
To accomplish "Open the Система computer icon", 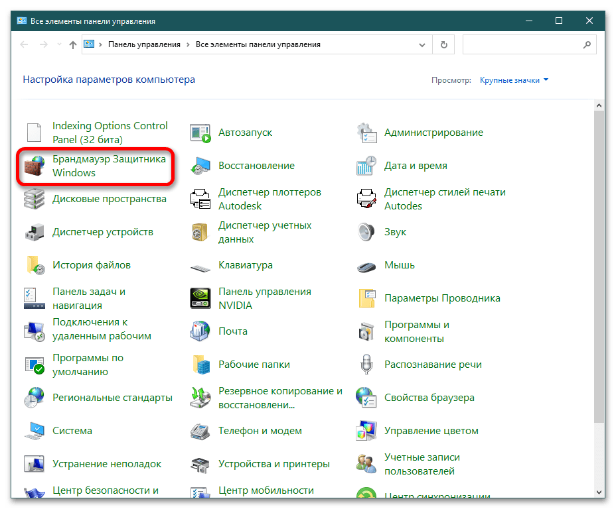I will click(35, 431).
